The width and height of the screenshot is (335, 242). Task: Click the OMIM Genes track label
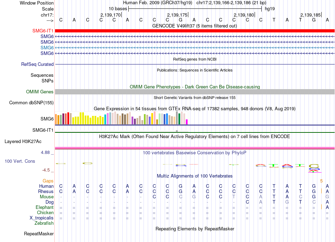(40, 92)
